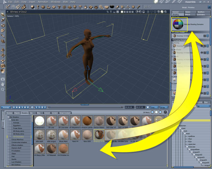Select the first browser view size radio button

[152, 112]
